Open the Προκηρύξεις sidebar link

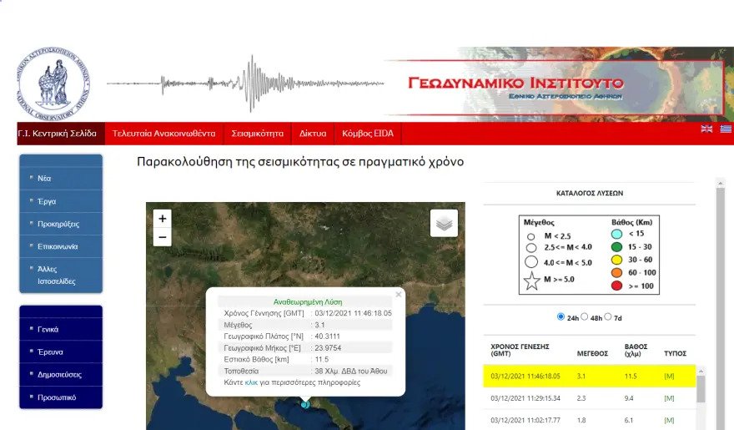58,224
